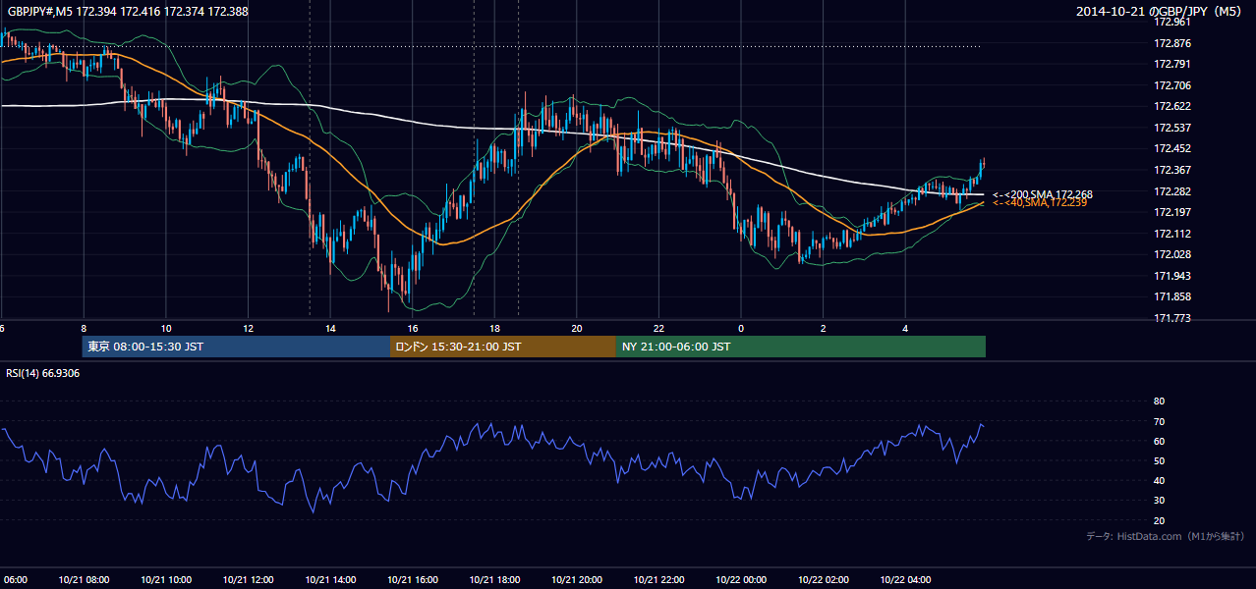The width and height of the screenshot is (1256, 589).
Task: Click the 10/21 12:00 bottom axis label
Action: point(248,579)
